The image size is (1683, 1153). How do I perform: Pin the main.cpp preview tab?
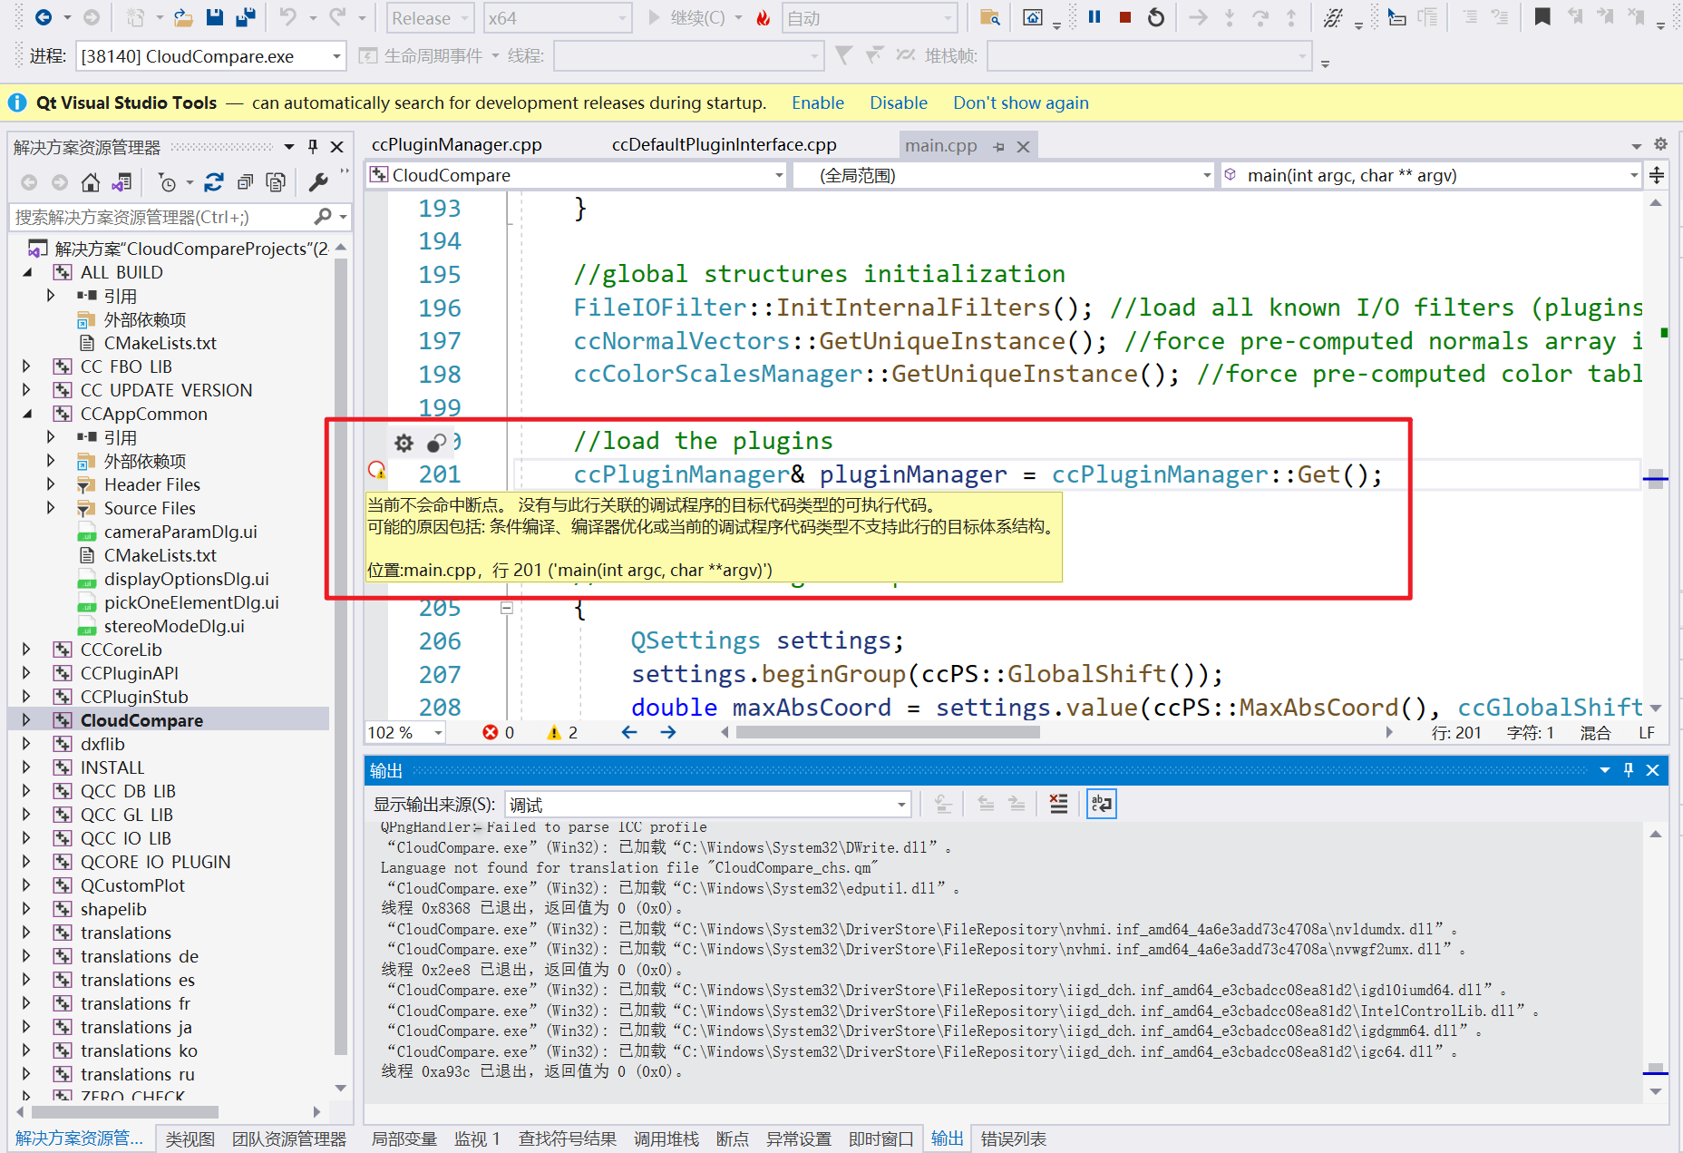tap(999, 146)
